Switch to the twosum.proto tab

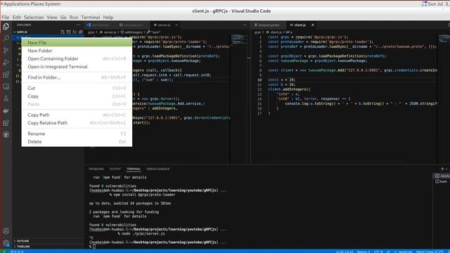click(x=269, y=25)
